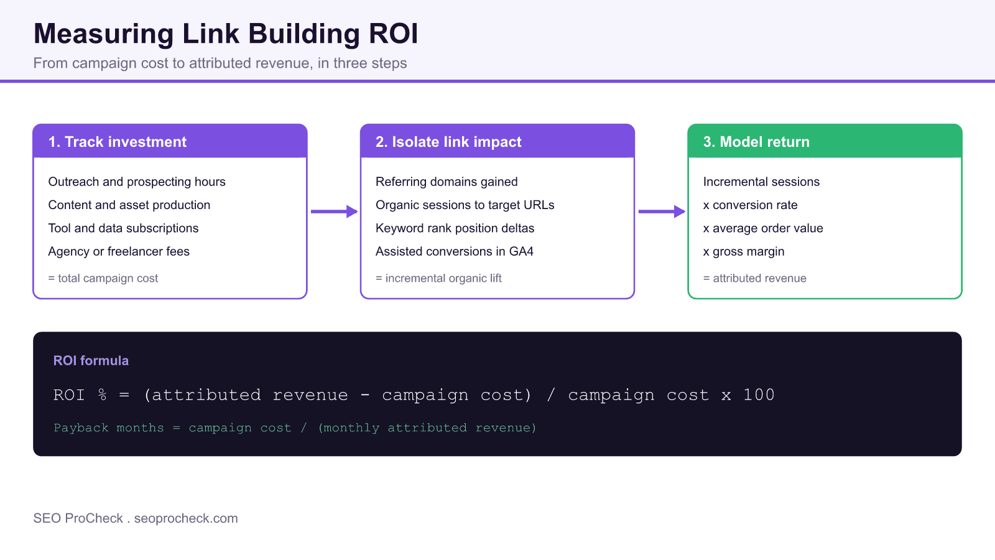The height and width of the screenshot is (560, 995).
Task: Select 'Content and asset production' text
Action: (129, 205)
